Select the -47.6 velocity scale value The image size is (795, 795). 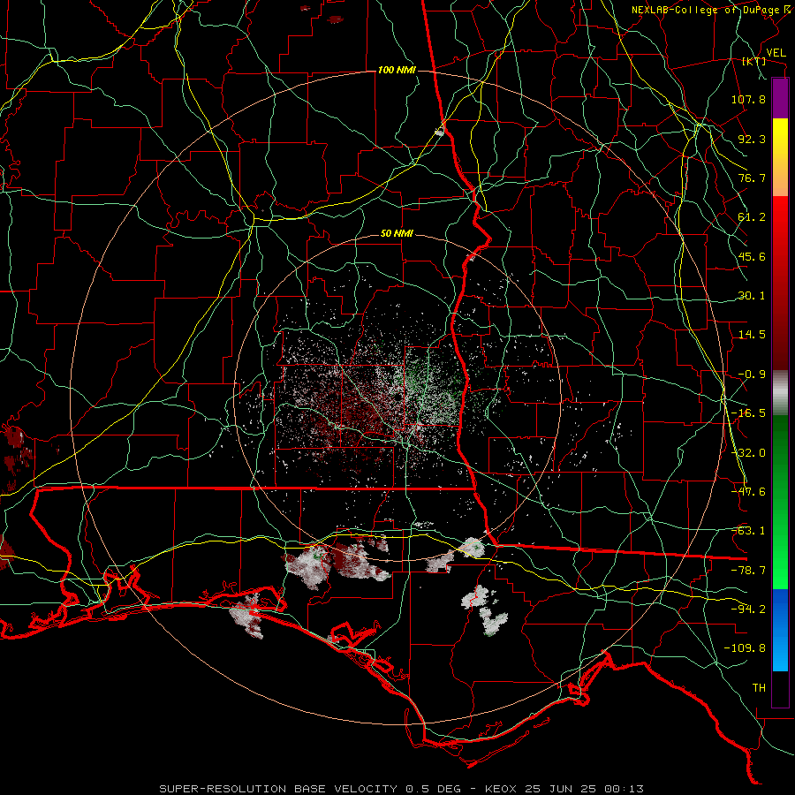click(748, 492)
